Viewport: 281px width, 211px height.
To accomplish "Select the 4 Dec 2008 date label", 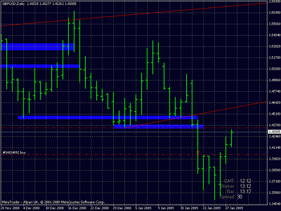I will 31,208.
